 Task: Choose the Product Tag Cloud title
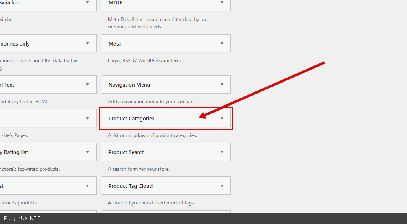(x=131, y=186)
